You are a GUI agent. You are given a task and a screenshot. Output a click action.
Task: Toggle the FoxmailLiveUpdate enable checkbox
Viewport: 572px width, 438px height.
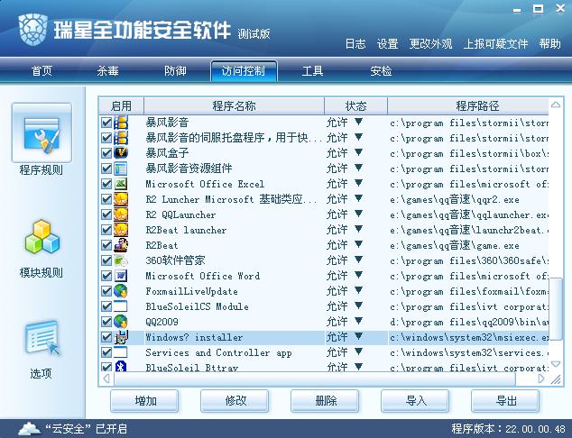pos(106,291)
